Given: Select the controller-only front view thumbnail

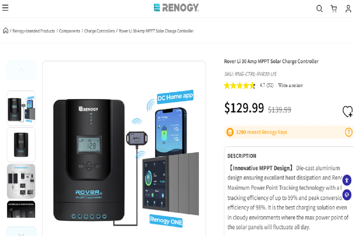Looking at the screenshot, I should point(21,145).
